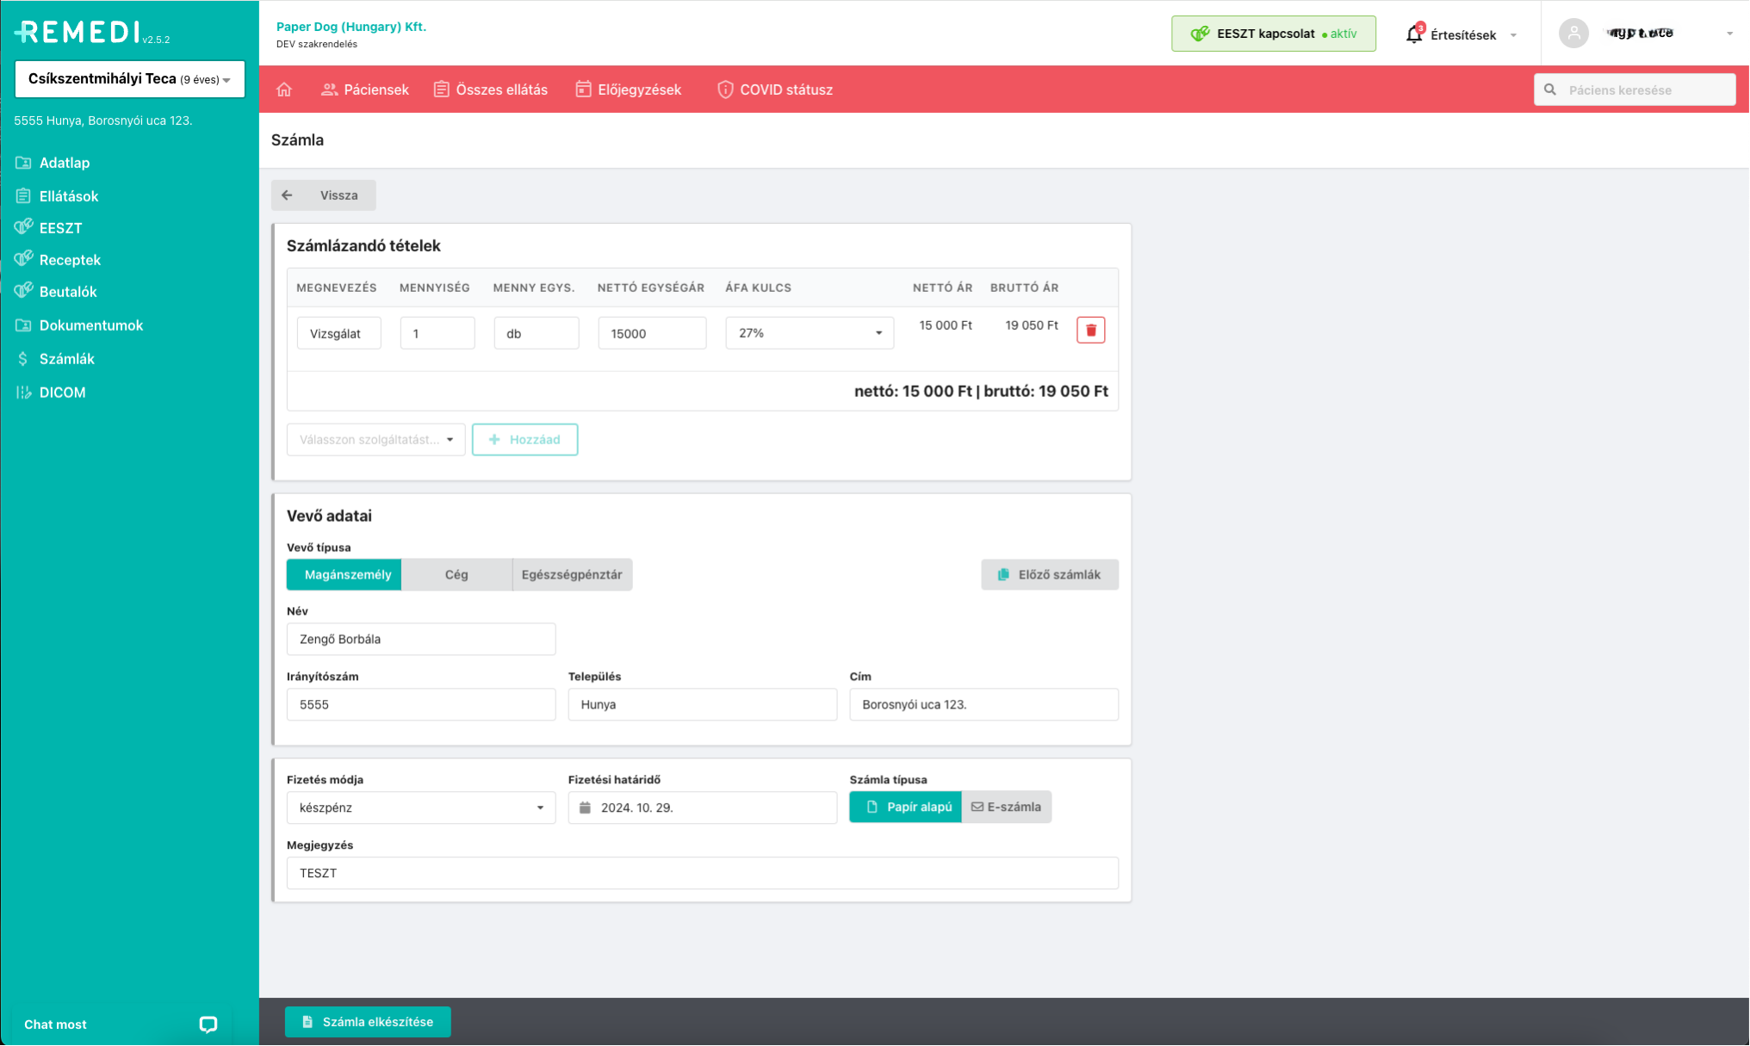Click Előző számlák button
Screen dimensions: 1750x1046
click(1049, 575)
